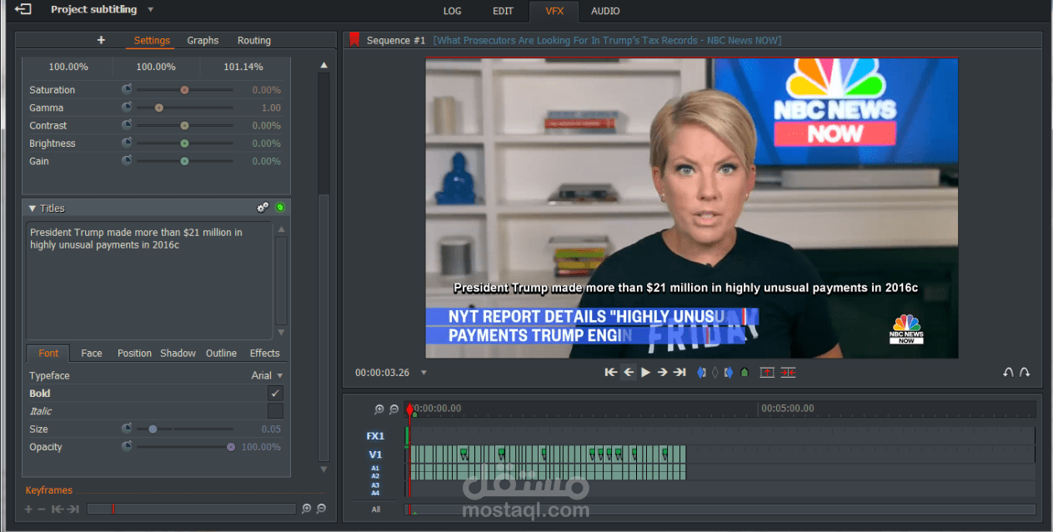Open the timecode display dropdown

click(x=424, y=373)
